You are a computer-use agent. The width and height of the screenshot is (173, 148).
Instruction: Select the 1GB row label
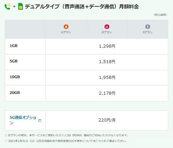[14, 46]
